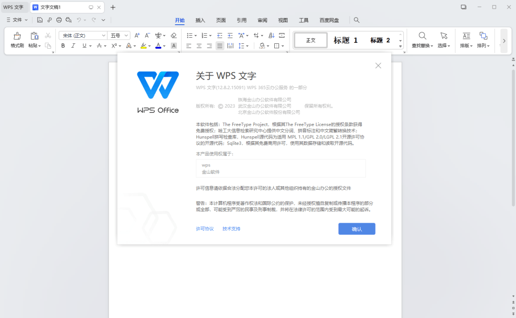Apply the blue font color
The width and height of the screenshot is (516, 318).
[x=158, y=46]
